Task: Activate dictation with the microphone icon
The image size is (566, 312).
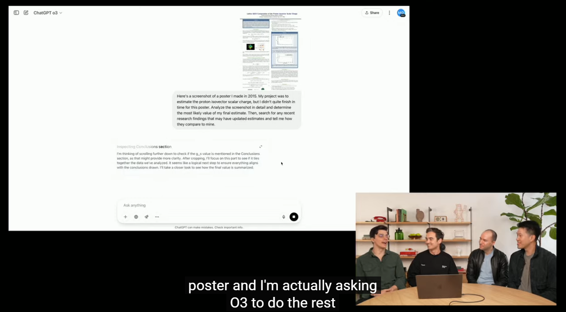Action: click(283, 217)
